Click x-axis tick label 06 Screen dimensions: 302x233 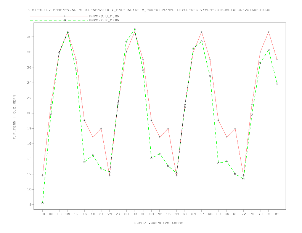point(59,214)
